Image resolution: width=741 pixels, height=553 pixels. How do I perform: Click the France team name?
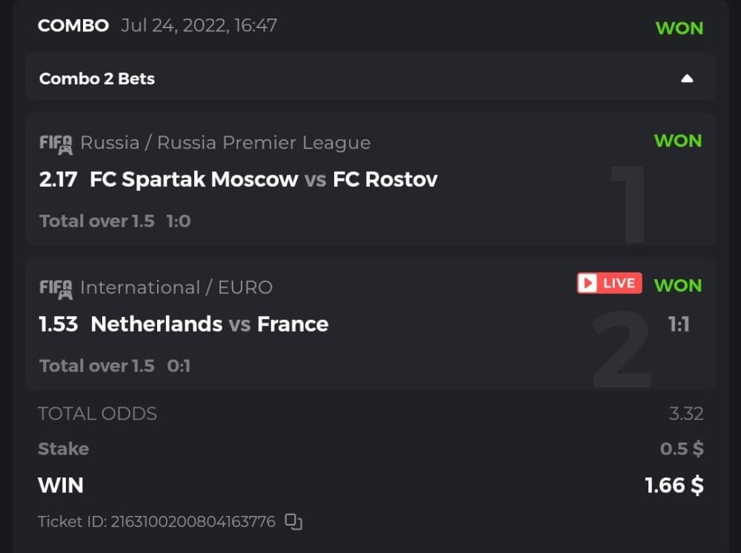click(x=293, y=324)
